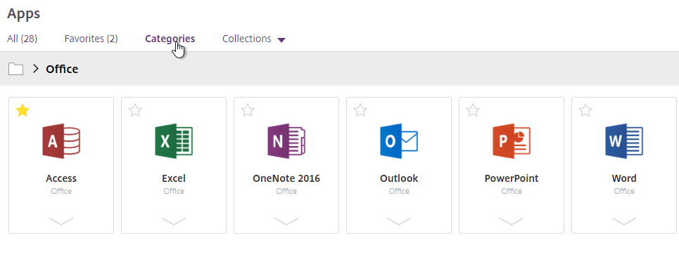Viewport: 679px width, 264px height.
Task: Launch the Access app icon
Action: [x=61, y=141]
